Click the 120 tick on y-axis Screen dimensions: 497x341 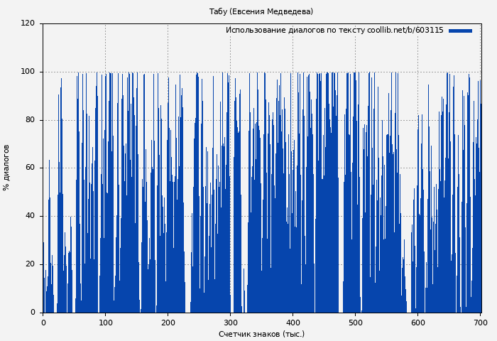coord(28,23)
